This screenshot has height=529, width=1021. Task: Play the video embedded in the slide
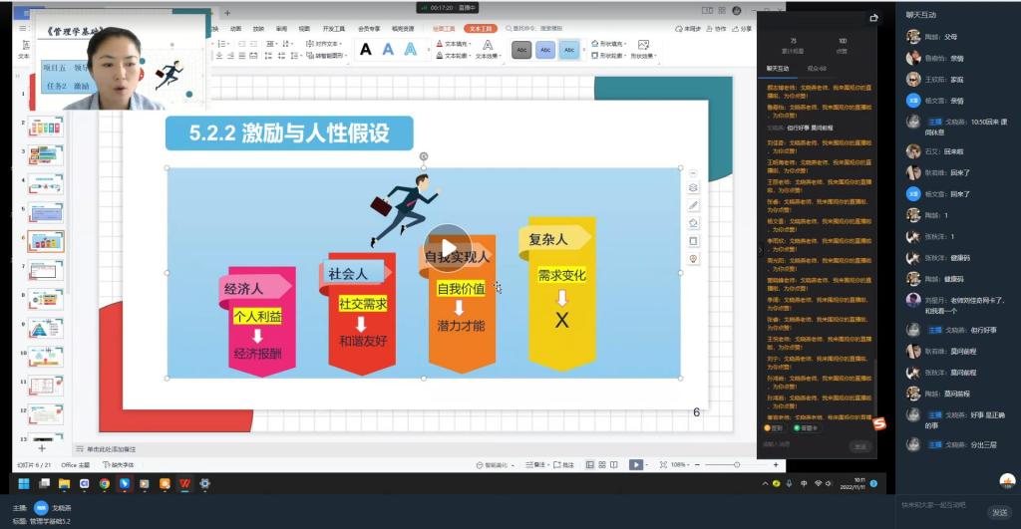pyautogui.click(x=448, y=248)
